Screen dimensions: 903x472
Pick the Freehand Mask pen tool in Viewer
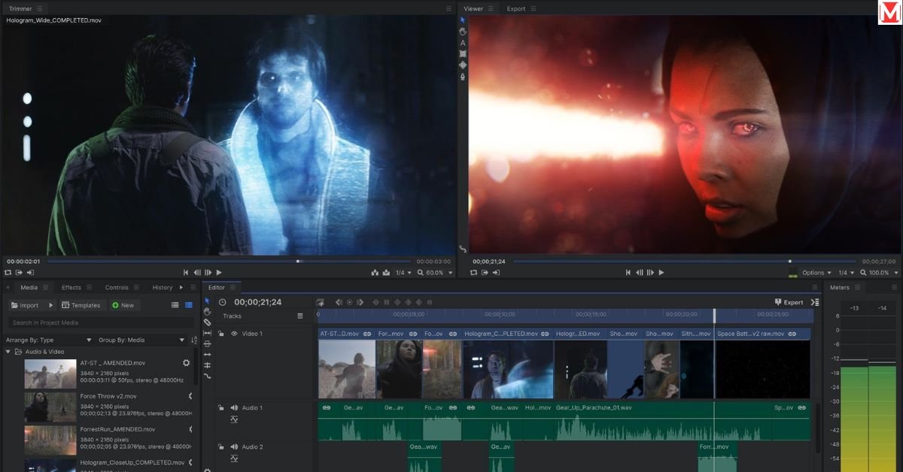(463, 77)
